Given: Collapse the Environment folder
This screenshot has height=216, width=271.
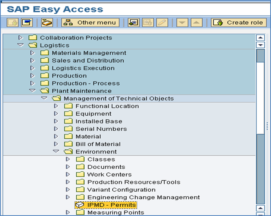Looking at the screenshot, I should coord(56,152).
